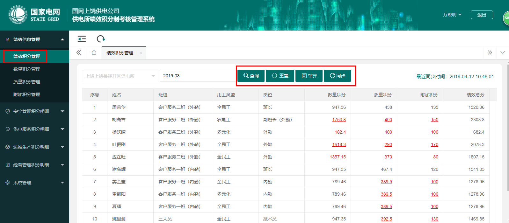Click the 退出 logout button
Viewport: 509px width, 223px height.
point(482,15)
